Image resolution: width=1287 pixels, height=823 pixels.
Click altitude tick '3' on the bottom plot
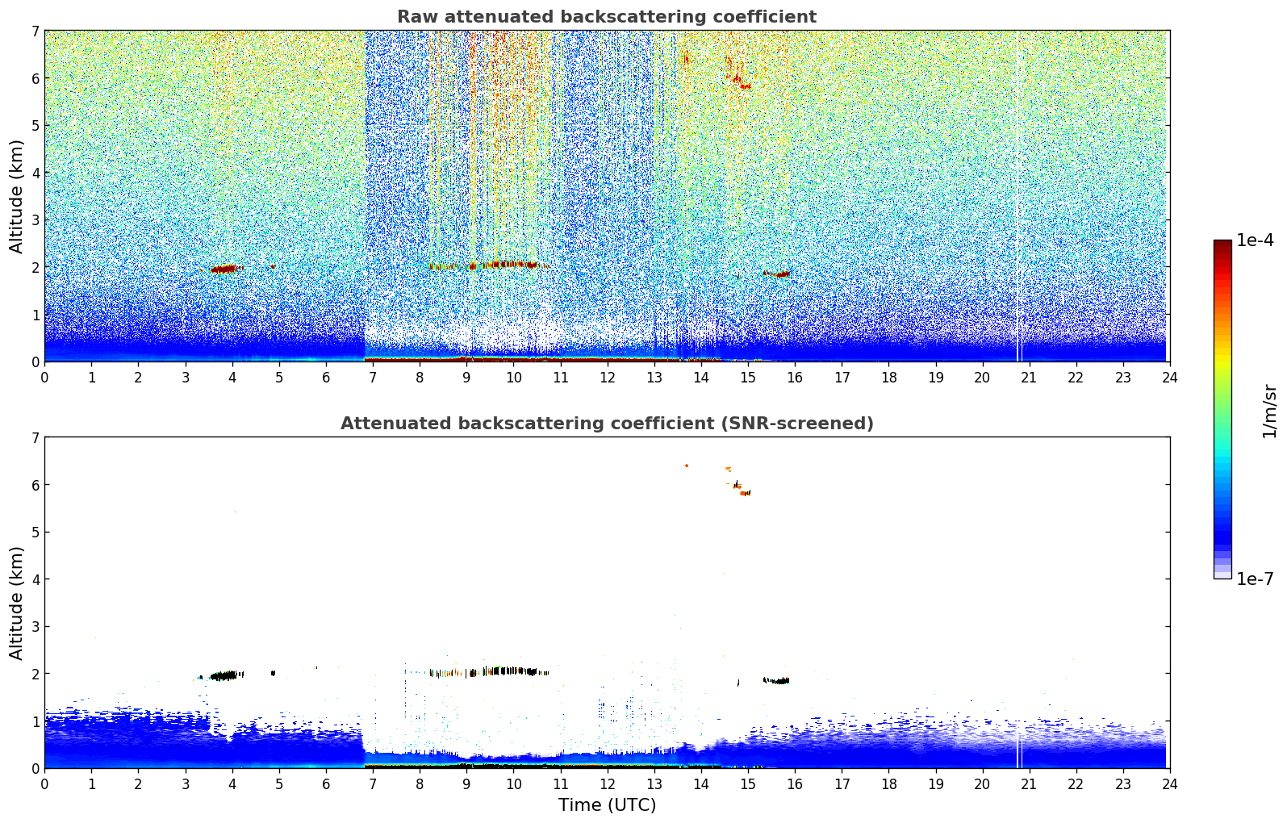coord(35,627)
